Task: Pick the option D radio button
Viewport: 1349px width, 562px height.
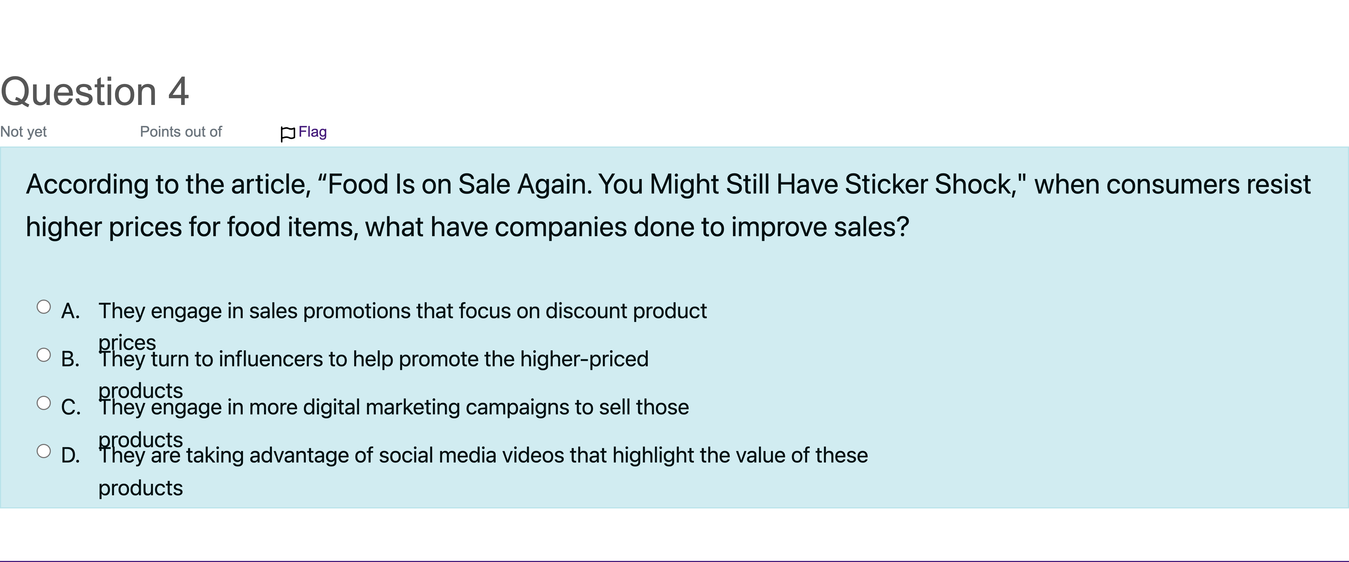Action: pyautogui.click(x=44, y=452)
